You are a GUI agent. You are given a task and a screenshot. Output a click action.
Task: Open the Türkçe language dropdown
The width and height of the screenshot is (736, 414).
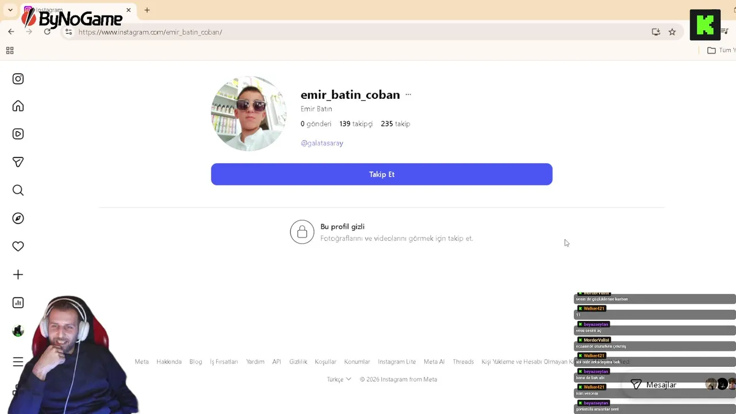339,379
